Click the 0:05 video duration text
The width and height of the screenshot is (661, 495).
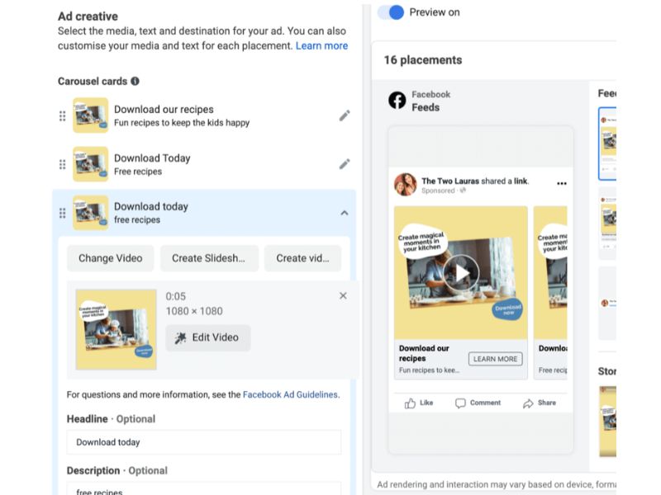pos(175,296)
